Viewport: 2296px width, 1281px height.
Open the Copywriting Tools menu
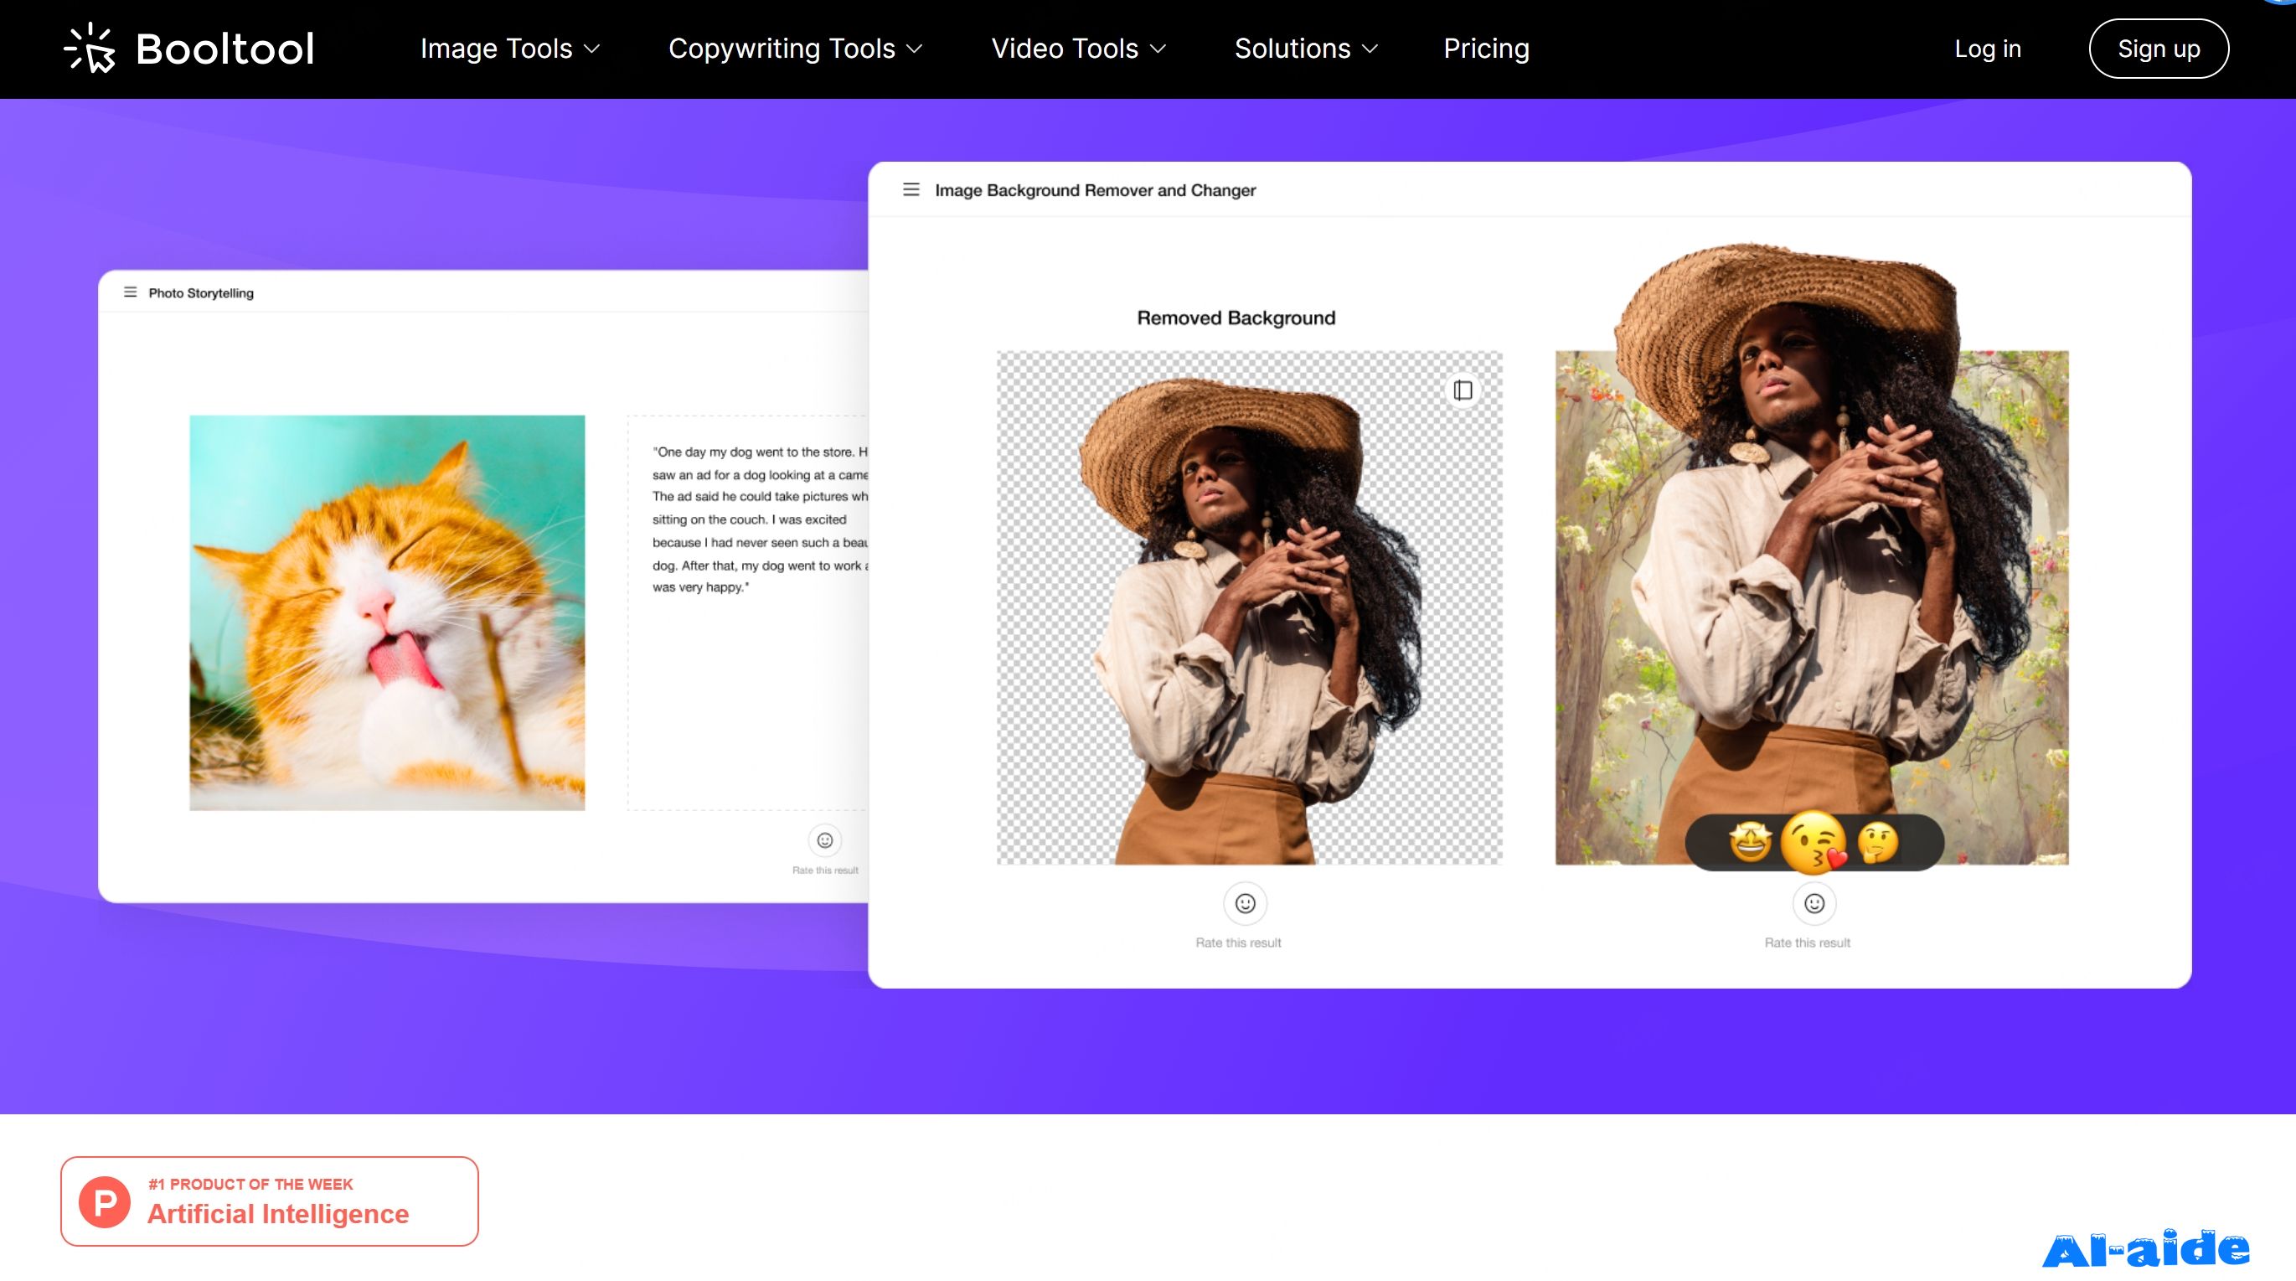[795, 48]
